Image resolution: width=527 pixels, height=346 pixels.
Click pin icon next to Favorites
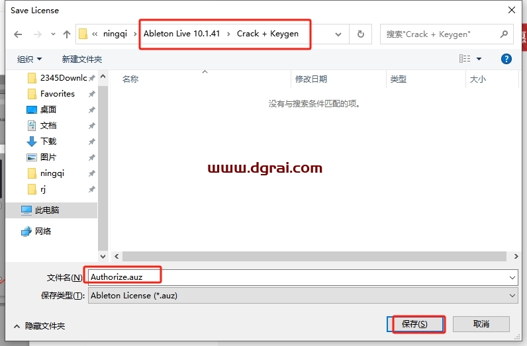point(92,94)
